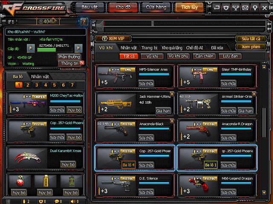The width and height of the screenshot is (273, 204).
Task: Click hủy bỏ for Dual Karambit Xmas
Action: tap(68, 164)
